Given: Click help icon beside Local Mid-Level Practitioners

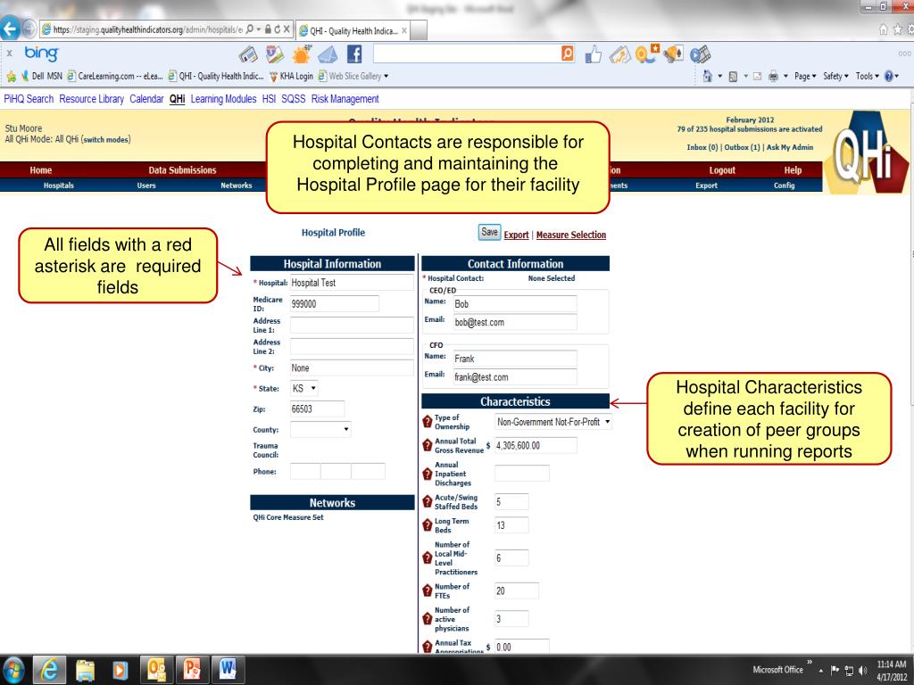Looking at the screenshot, I should pos(428,557).
